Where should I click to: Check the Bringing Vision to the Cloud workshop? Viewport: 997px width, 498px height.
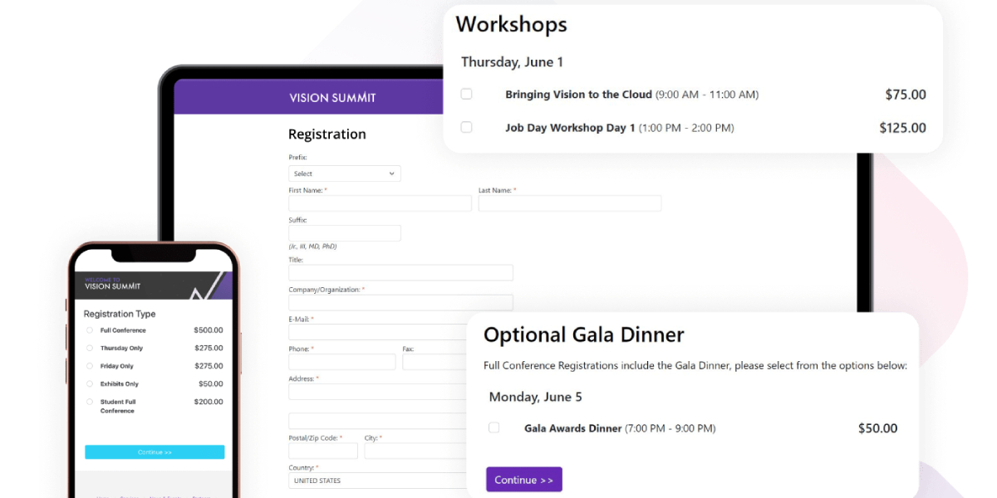click(467, 94)
